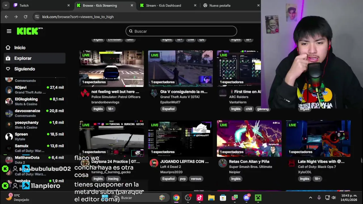Open the Police Simulator stream thumbnail
363x204 pixels.
tap(111, 69)
